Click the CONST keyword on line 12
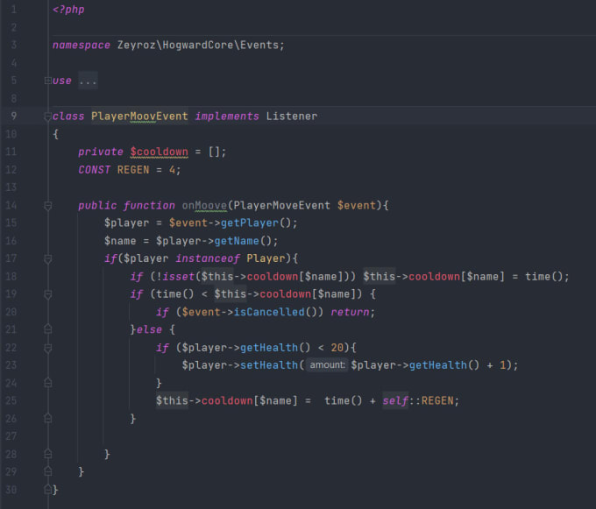596x509 pixels. click(95, 170)
